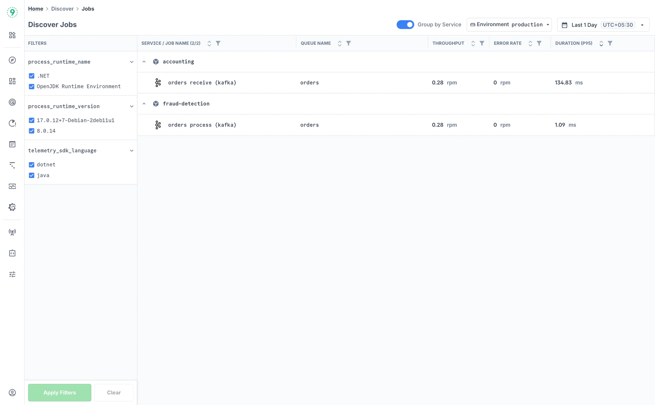This screenshot has height=405, width=655.
Task: Click the Apply Filters button
Action: 59,393
